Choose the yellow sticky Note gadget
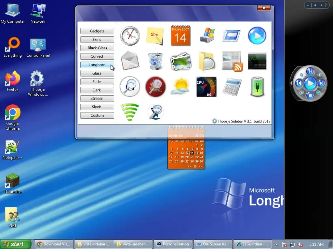 click(x=155, y=36)
